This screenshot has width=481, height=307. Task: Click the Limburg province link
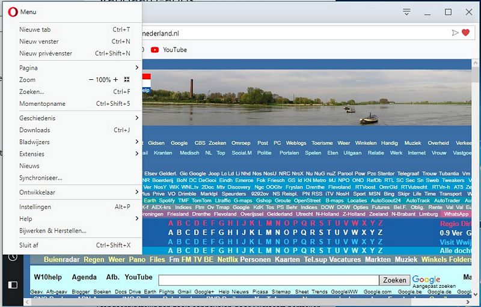428,214
